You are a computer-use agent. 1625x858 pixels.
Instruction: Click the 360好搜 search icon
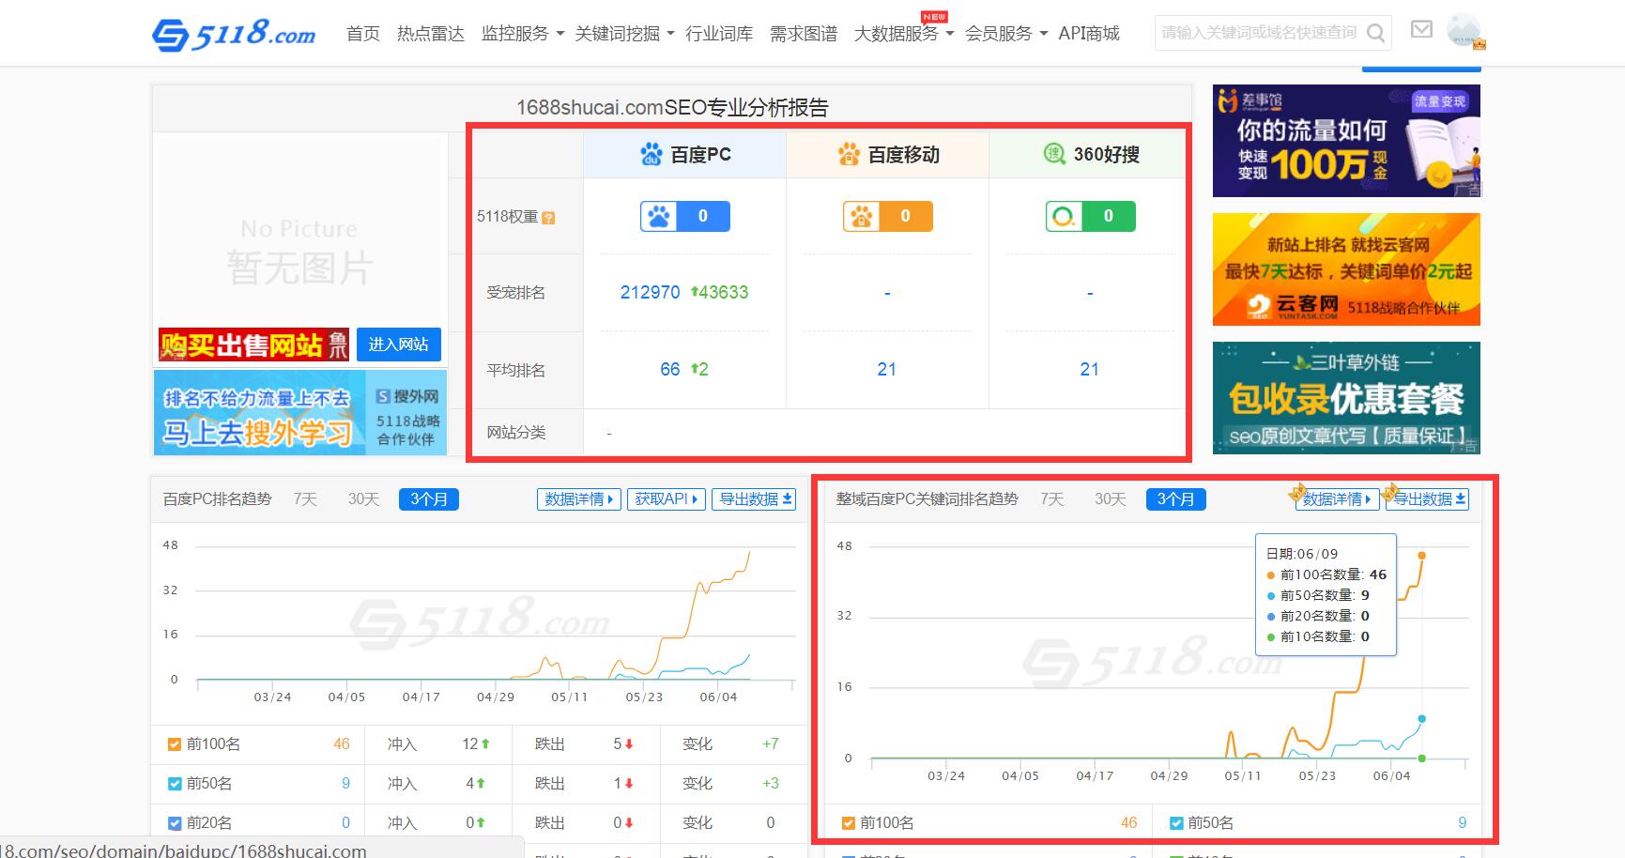click(x=1055, y=154)
